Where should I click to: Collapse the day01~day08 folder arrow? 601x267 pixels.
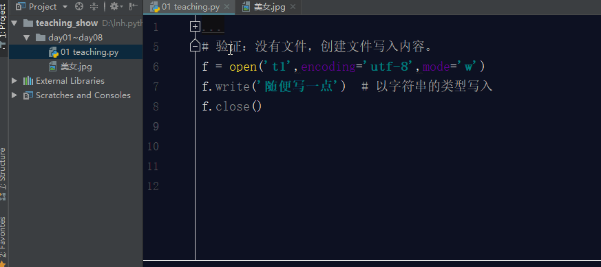click(26, 38)
